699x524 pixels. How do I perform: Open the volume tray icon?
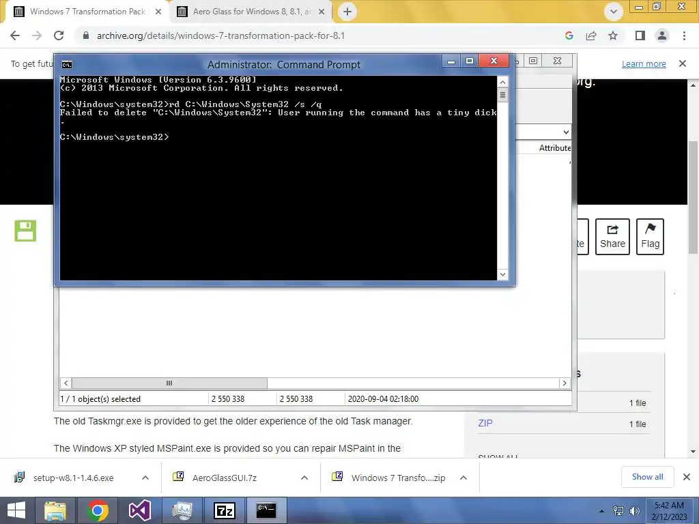[x=634, y=511]
